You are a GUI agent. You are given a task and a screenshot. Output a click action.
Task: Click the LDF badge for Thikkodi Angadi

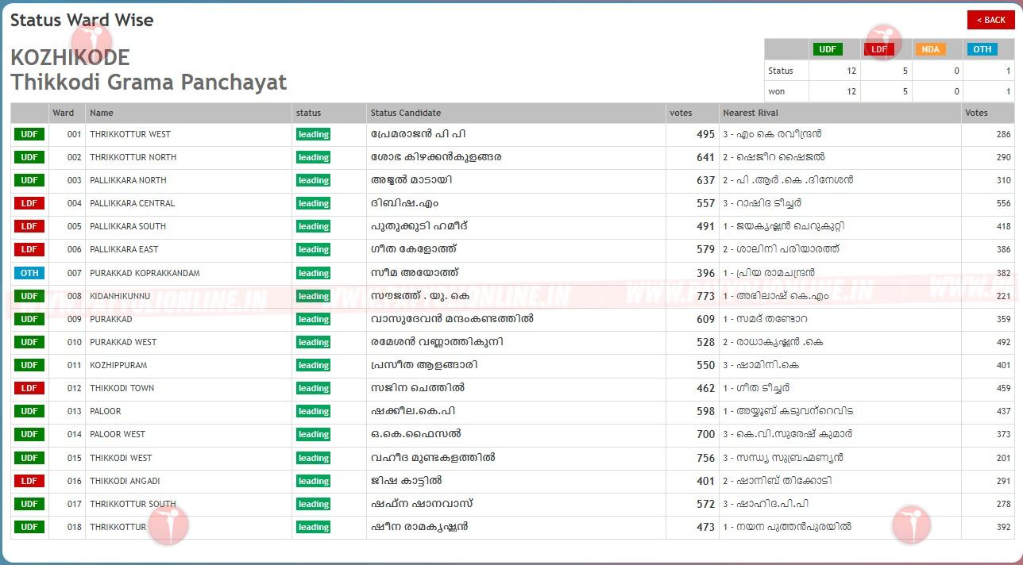(29, 481)
